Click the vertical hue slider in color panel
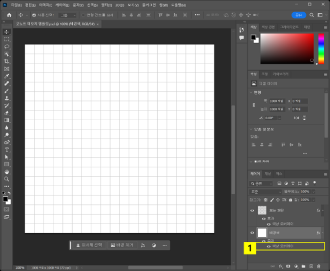The width and height of the screenshot is (330, 271). click(321, 48)
